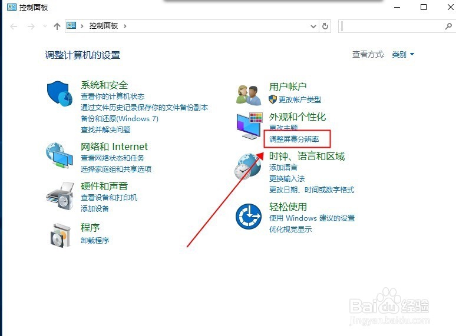Click the search magnifier icon
Viewport: 456px width, 336px height.
(x=448, y=26)
